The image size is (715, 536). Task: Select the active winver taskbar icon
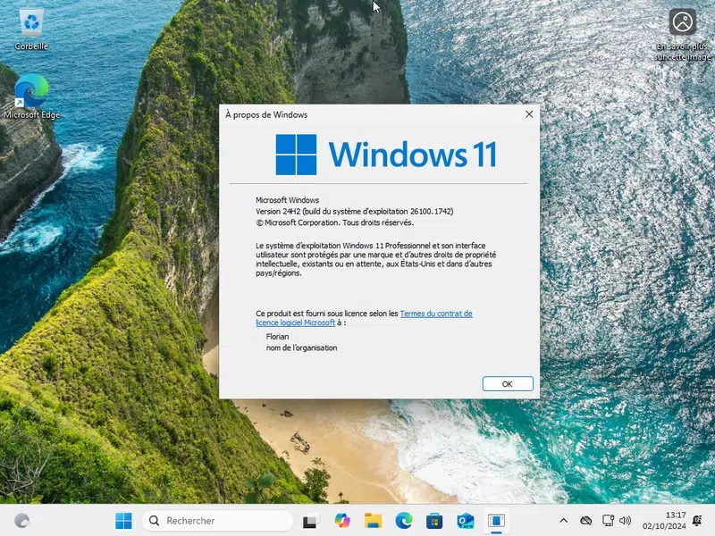[x=496, y=521]
